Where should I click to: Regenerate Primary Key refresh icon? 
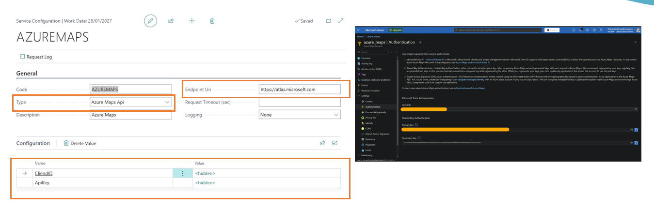416,125
